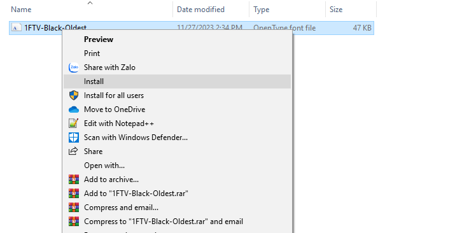Click the sort arrow above Name column
The width and height of the screenshot is (469, 233).
[x=90, y=3]
